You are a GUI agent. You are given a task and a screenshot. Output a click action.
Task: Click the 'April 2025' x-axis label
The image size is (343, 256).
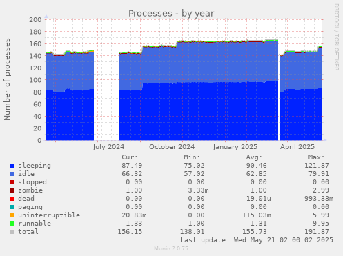[x=297, y=147]
